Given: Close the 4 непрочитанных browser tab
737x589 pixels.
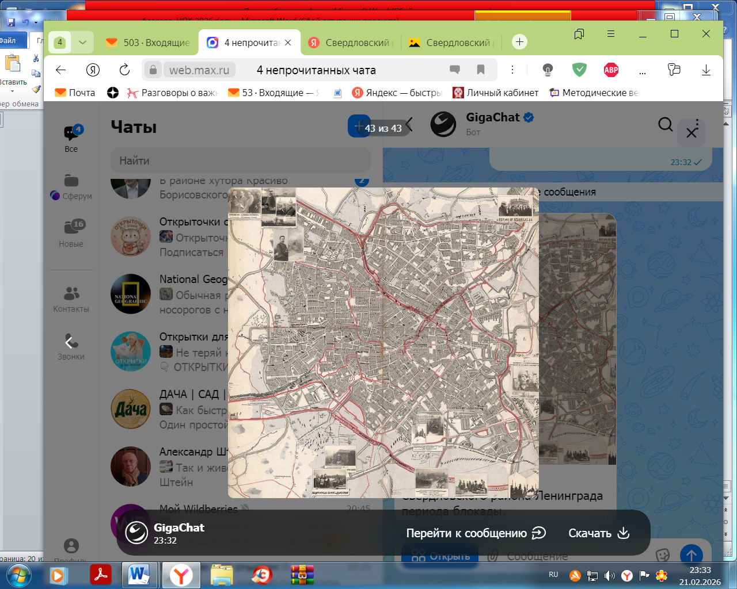Looking at the screenshot, I should click(288, 43).
